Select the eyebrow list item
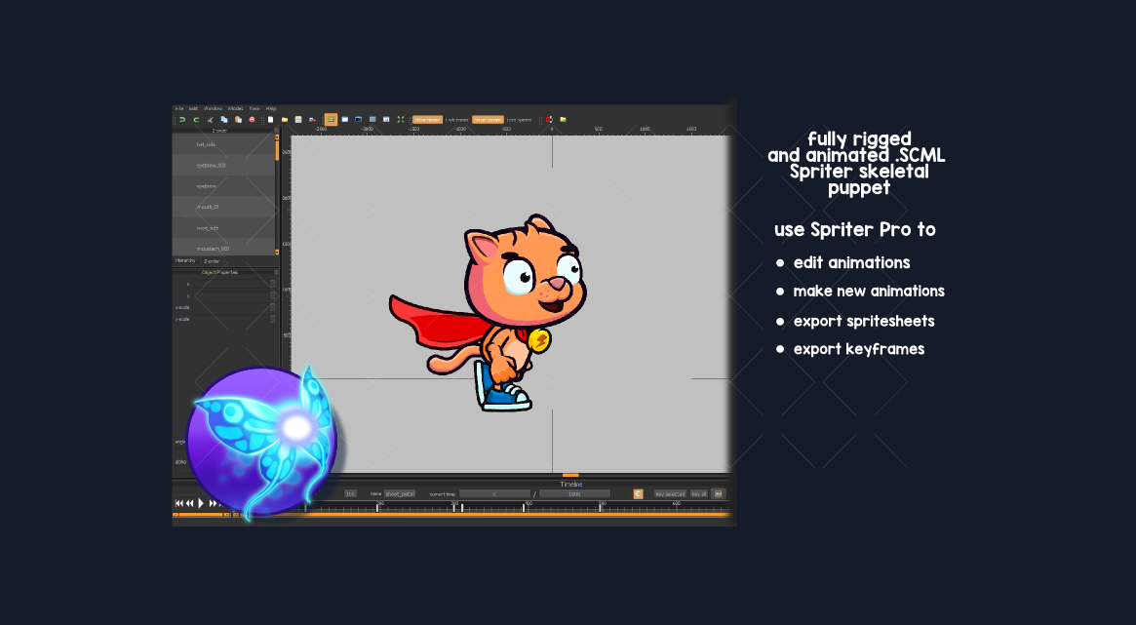The image size is (1136, 625). (x=223, y=186)
